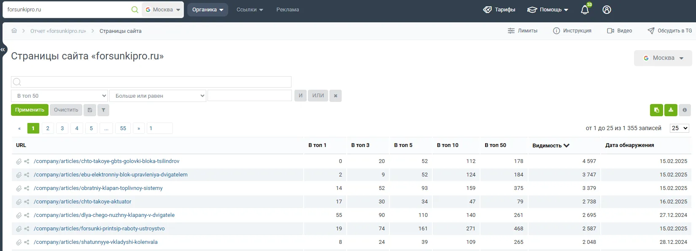Click the wide URL search input field

[x=151, y=82]
